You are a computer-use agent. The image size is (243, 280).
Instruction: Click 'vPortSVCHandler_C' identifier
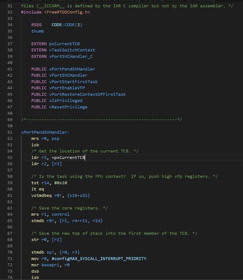pyautogui.click(x=71, y=57)
